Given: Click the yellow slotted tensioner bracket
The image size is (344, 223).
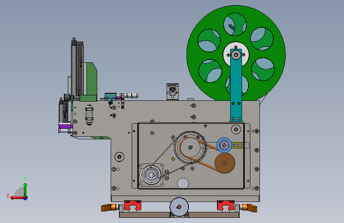Looking at the screenshot, I should click(237, 145).
